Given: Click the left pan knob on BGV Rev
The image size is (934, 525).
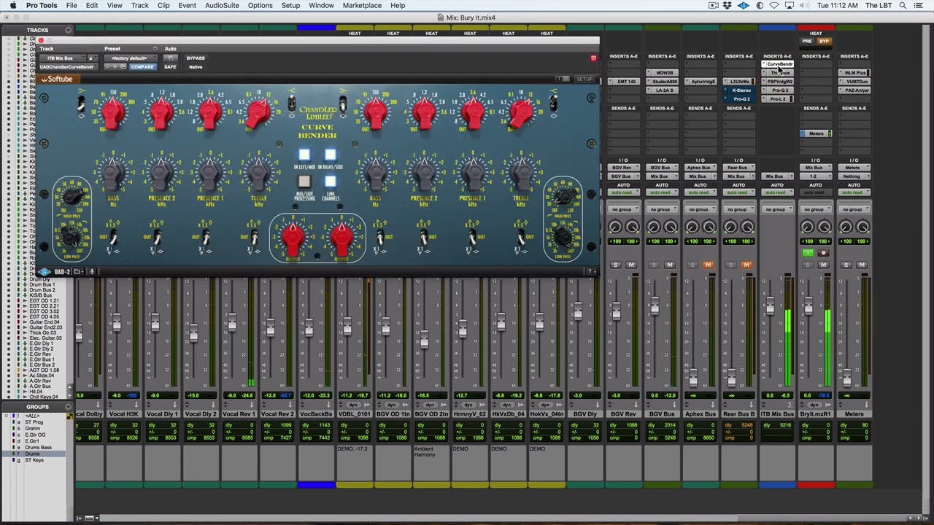Looking at the screenshot, I should pos(614,228).
